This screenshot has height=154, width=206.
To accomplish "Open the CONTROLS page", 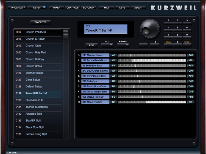I will pos(73,8).
